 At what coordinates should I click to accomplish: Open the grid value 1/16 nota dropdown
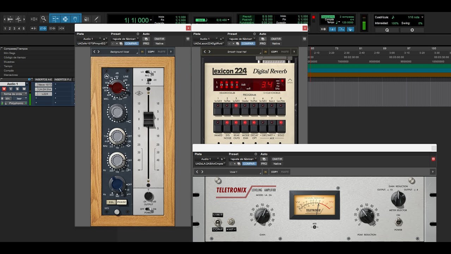415,17
